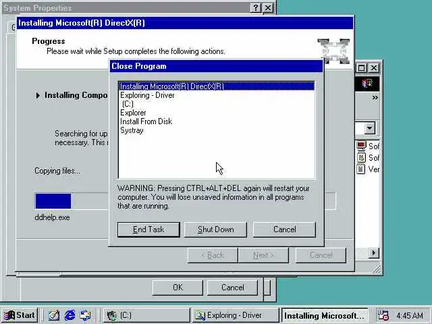
Task: Click the disabled Cancel in DirectX setup
Action: click(x=321, y=255)
